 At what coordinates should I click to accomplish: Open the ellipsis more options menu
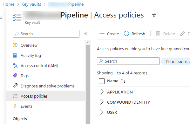(x=164, y=15)
